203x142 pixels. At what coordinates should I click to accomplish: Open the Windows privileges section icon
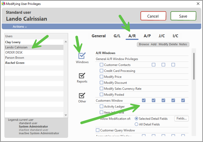tap(82, 56)
